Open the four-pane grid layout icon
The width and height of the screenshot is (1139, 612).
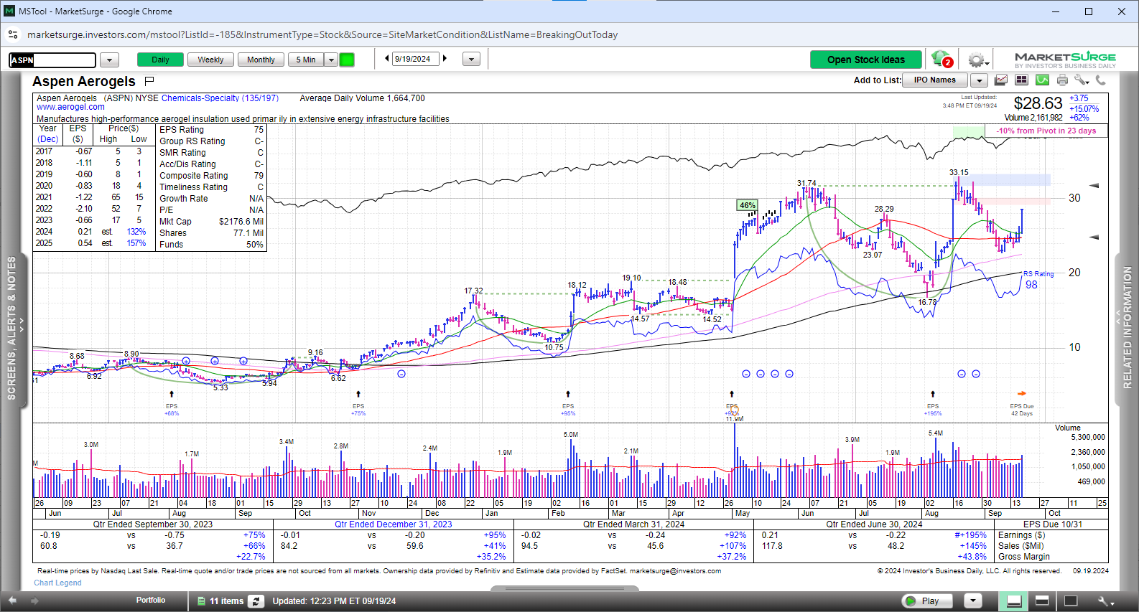pos(1021,80)
